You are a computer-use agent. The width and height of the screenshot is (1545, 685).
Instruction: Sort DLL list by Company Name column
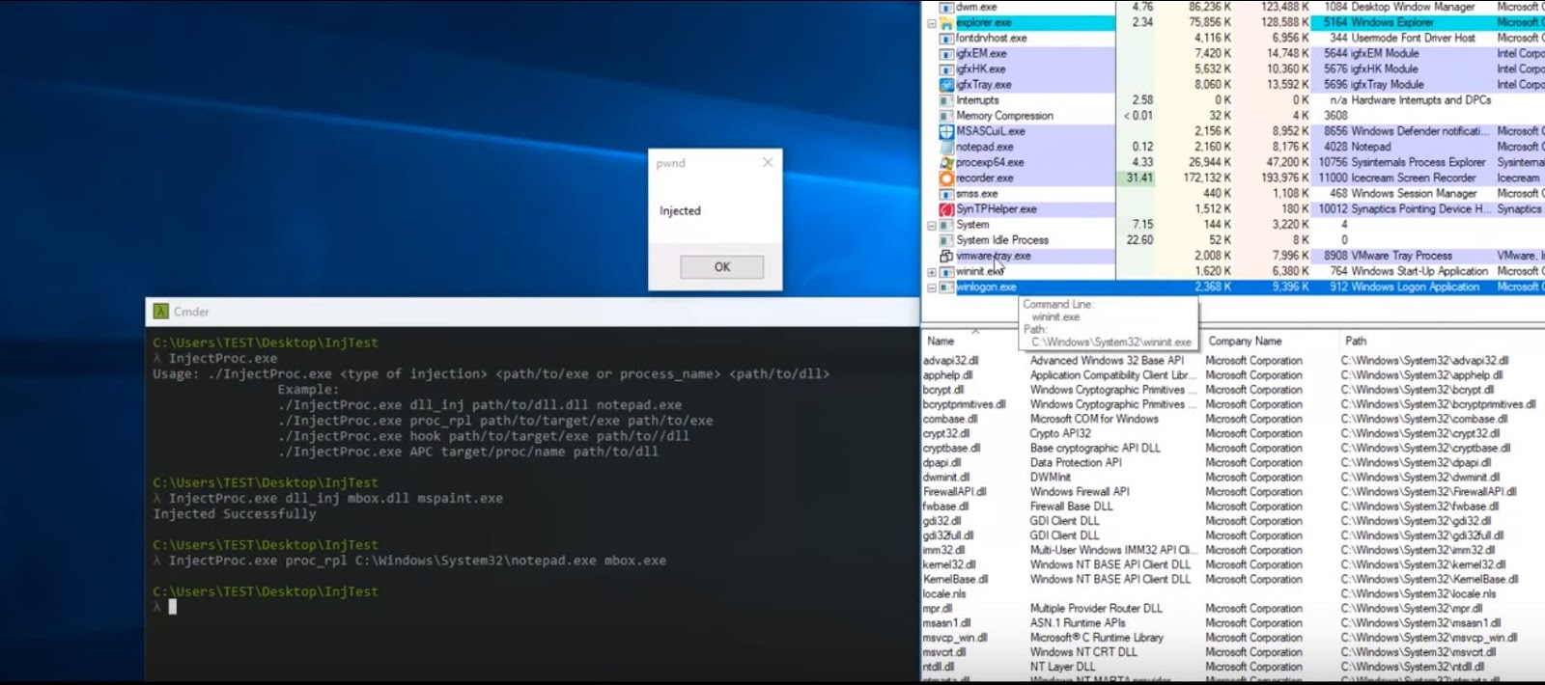click(1245, 341)
